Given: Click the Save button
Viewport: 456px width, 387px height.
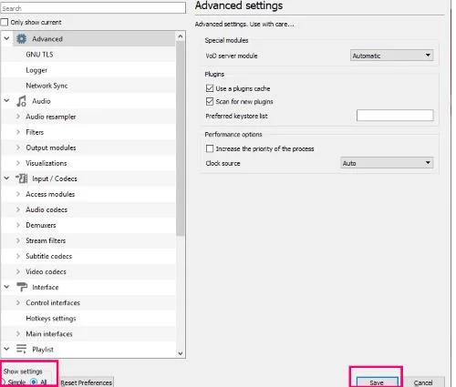Looking at the screenshot, I should (x=377, y=382).
